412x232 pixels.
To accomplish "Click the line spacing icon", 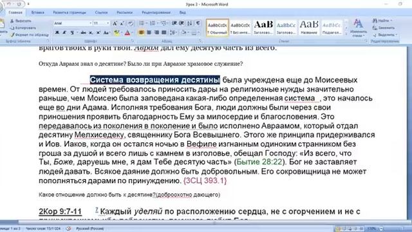I will point(173,33).
